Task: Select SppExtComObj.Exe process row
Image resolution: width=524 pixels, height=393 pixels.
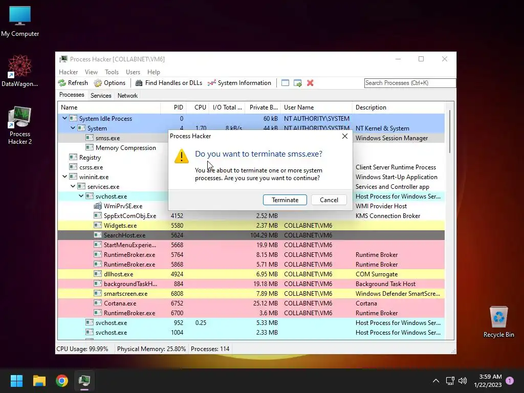Action: point(251,215)
